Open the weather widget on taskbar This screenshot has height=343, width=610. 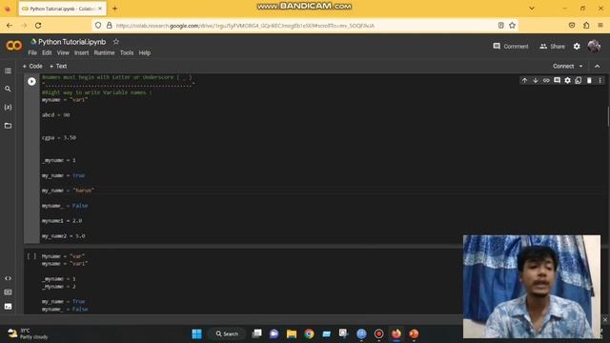(28, 333)
